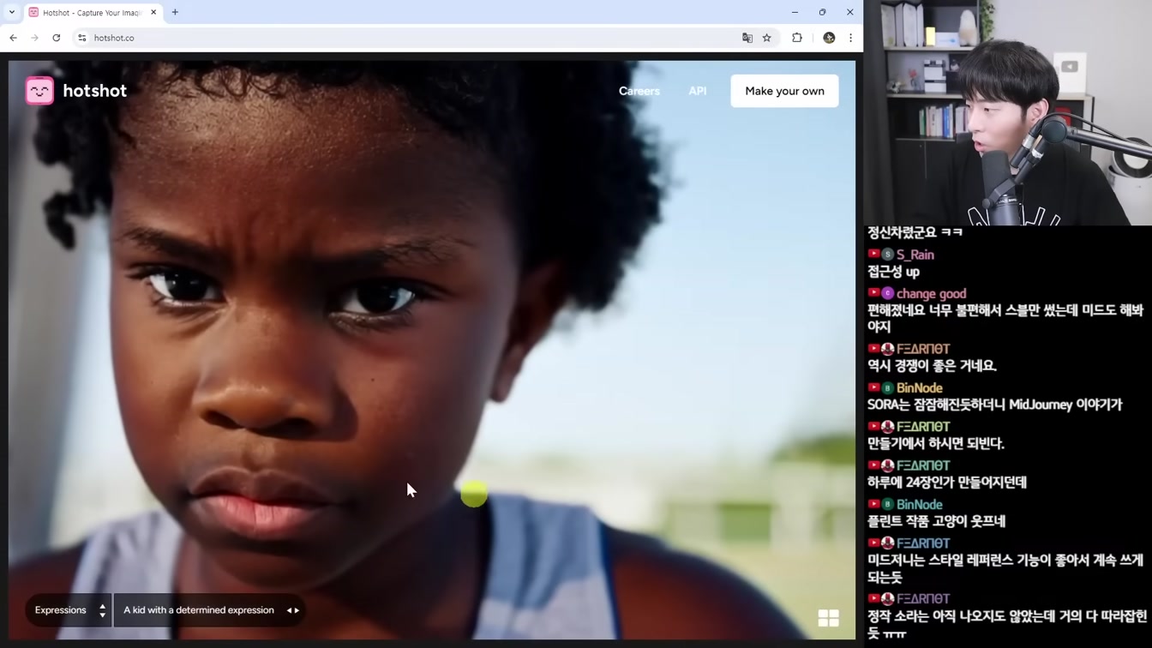Click the left/right prompt arrows

click(x=293, y=610)
